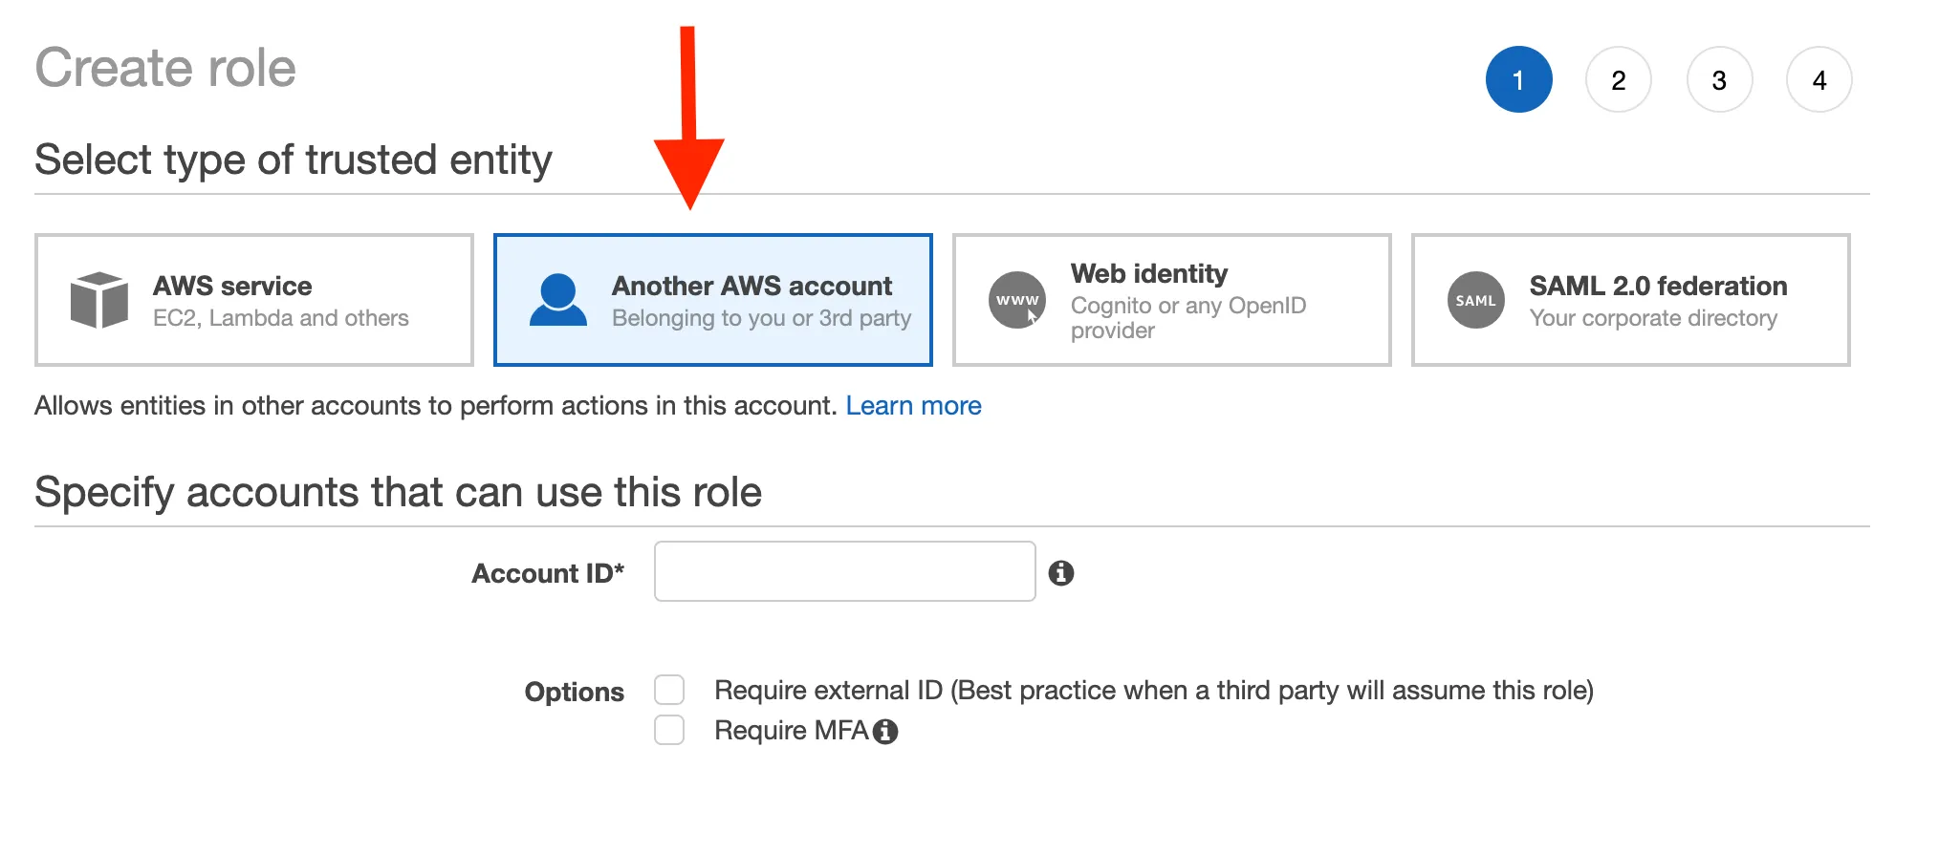Toggle the Require MFA checkbox

coord(669,730)
